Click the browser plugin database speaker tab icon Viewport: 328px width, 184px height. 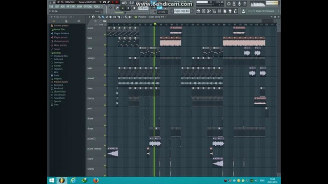pyautogui.click(x=78, y=21)
